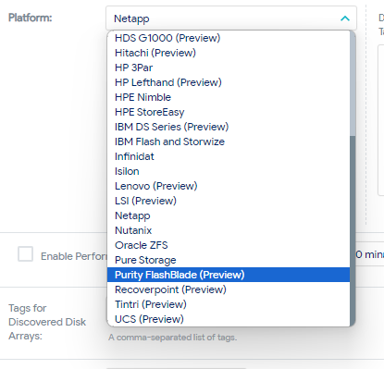
Task: Select Infinidat platform option
Action: [x=229, y=156]
